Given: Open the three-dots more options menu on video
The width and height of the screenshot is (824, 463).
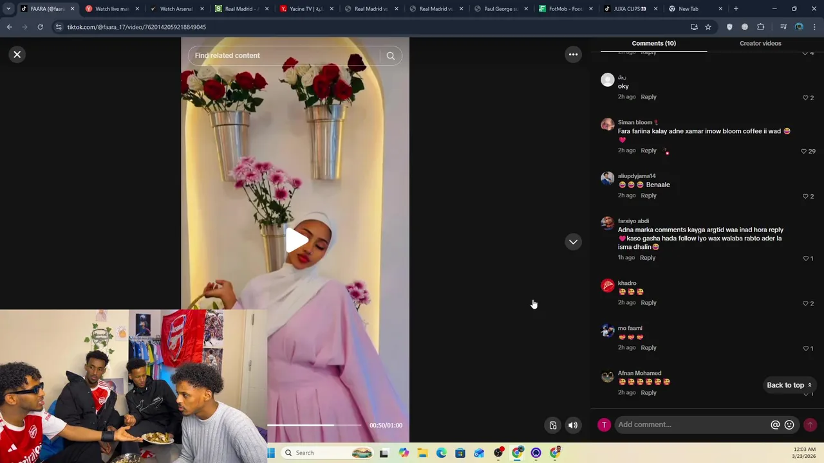Looking at the screenshot, I should coord(573,55).
